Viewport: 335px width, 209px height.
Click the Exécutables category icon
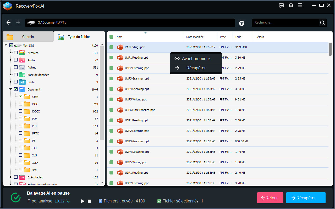click(22, 177)
